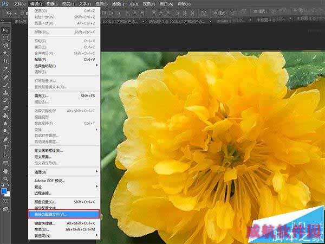Expand the 选择性粘贴(I) submenu
325x244 pixels.
[x=64, y=66]
